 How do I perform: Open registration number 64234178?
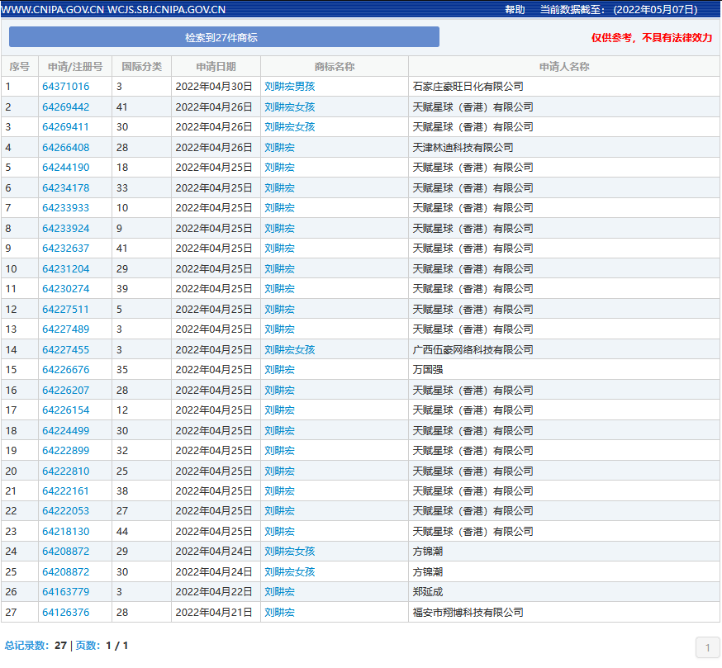click(66, 188)
